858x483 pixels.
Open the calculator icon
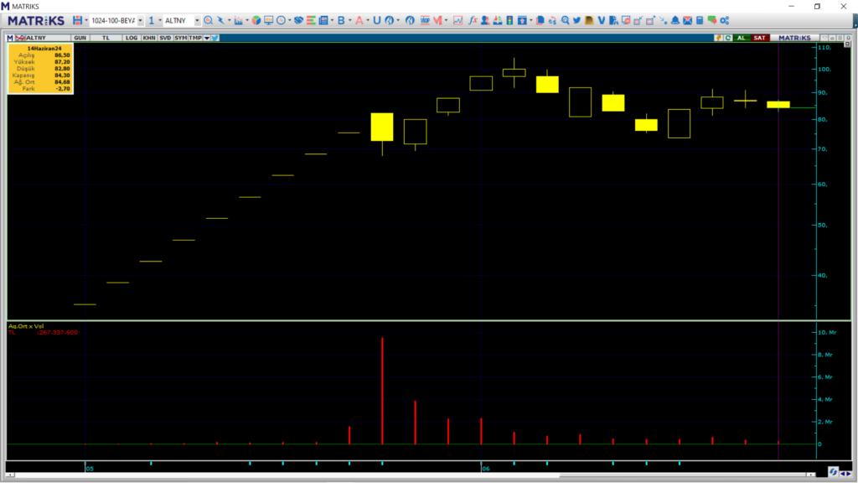click(x=700, y=20)
